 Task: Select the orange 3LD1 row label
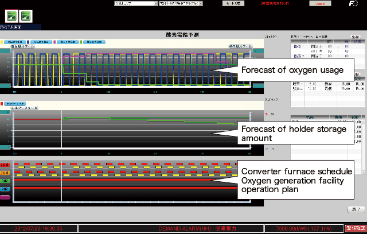pyautogui.click(x=5, y=173)
